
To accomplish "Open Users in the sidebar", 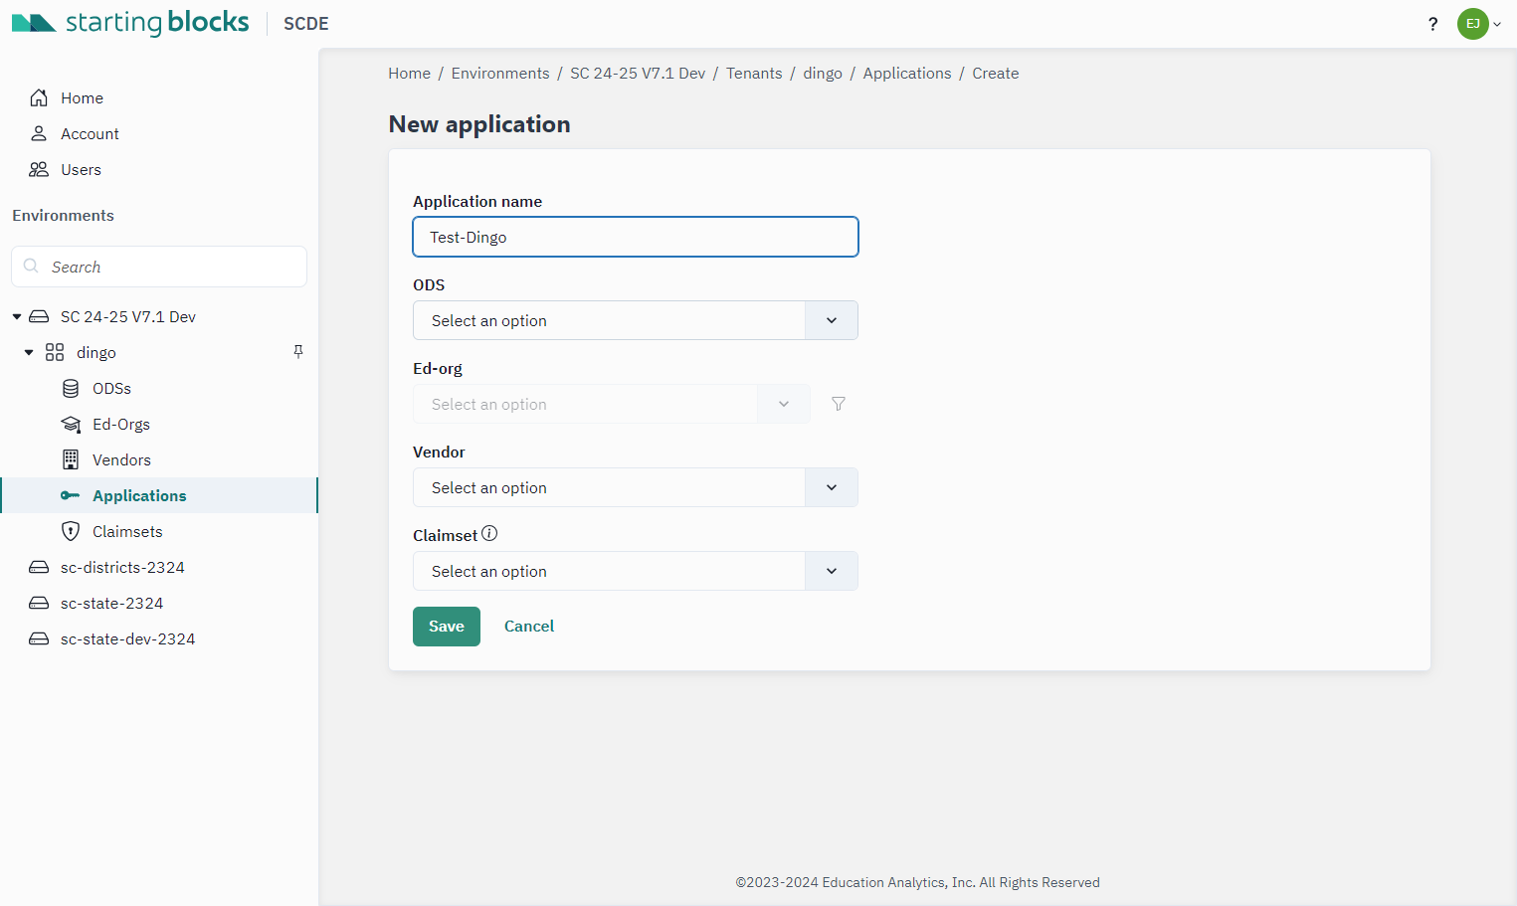I will (x=81, y=169).
